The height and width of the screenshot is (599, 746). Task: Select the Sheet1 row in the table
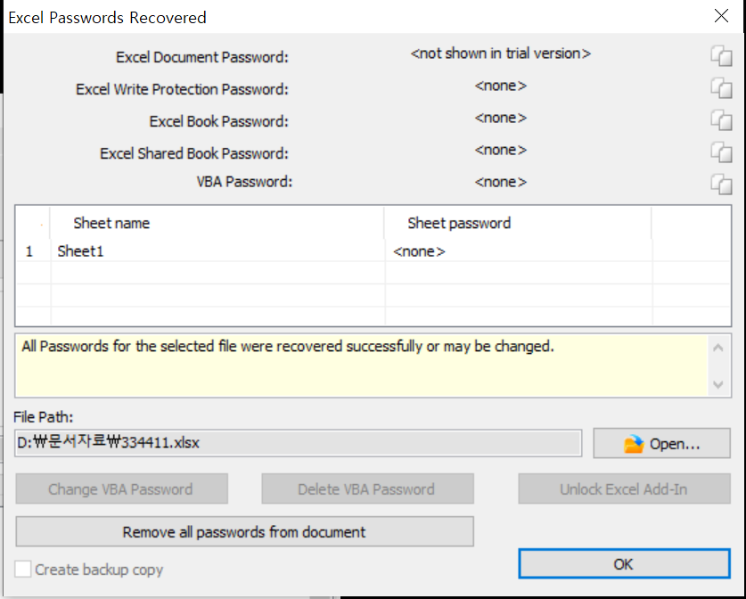click(373, 250)
